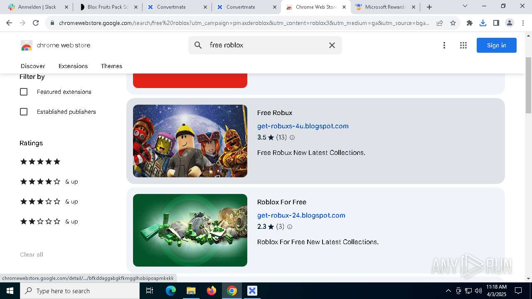The height and width of the screenshot is (299, 532).
Task: Open the three-dot more options menu
Action: tap(444, 45)
